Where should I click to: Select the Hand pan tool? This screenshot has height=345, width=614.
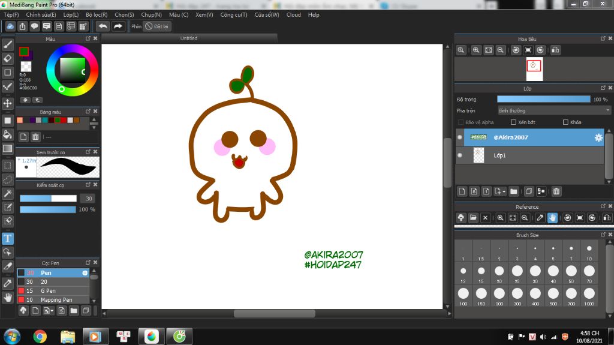(8, 297)
